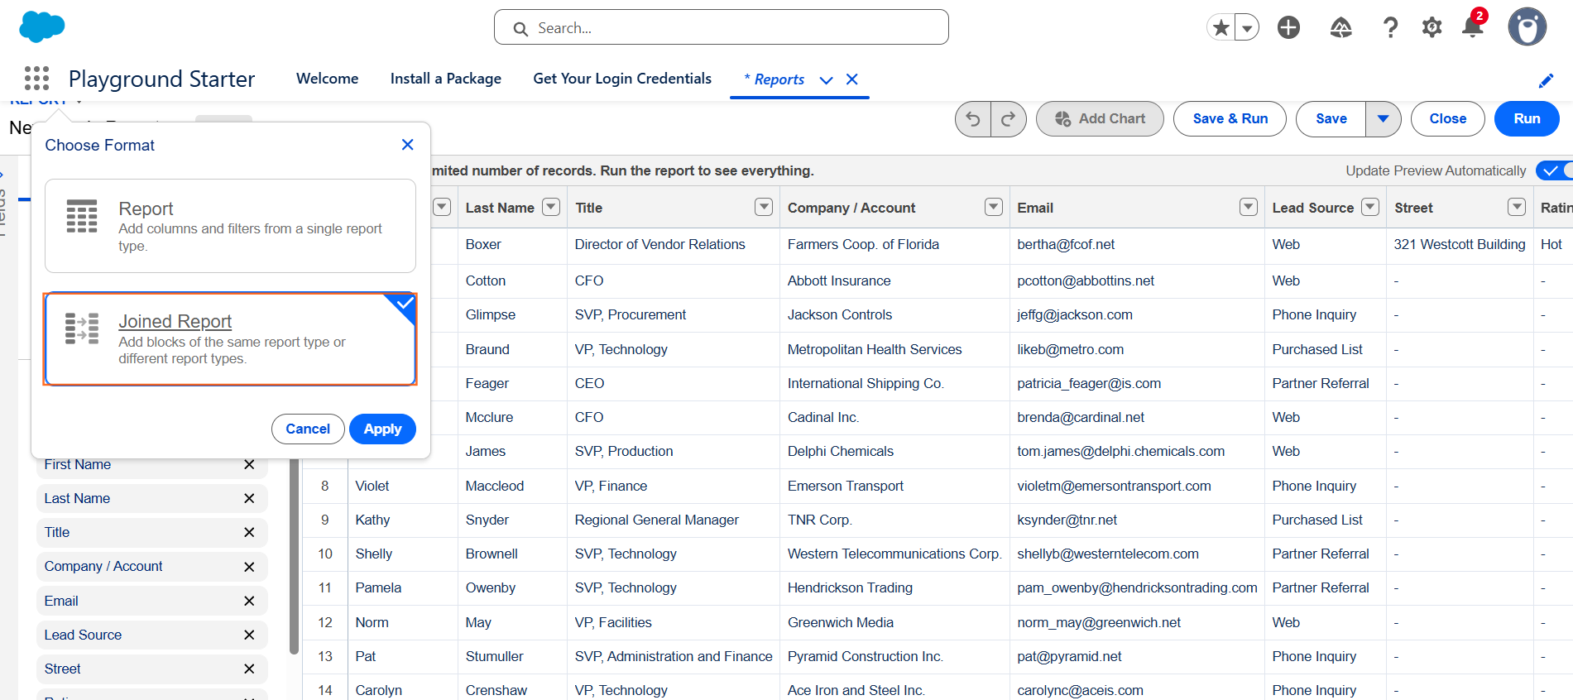
Task: Click Apply in Choose Format dialog
Action: point(382,429)
